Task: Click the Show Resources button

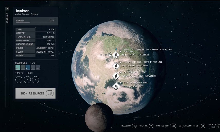Action: click(35, 93)
